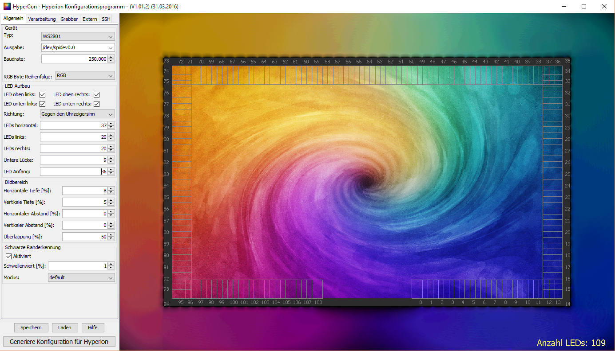Viewport: 615px width, 351px height.
Task: Increase Baudrate with the up arrow
Action: [111, 57]
